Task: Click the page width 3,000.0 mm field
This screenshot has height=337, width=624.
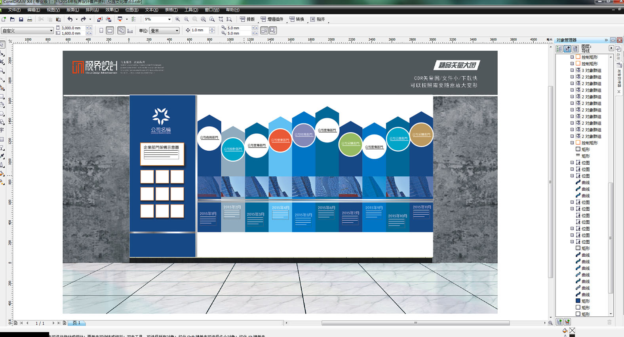Action: [x=73, y=28]
